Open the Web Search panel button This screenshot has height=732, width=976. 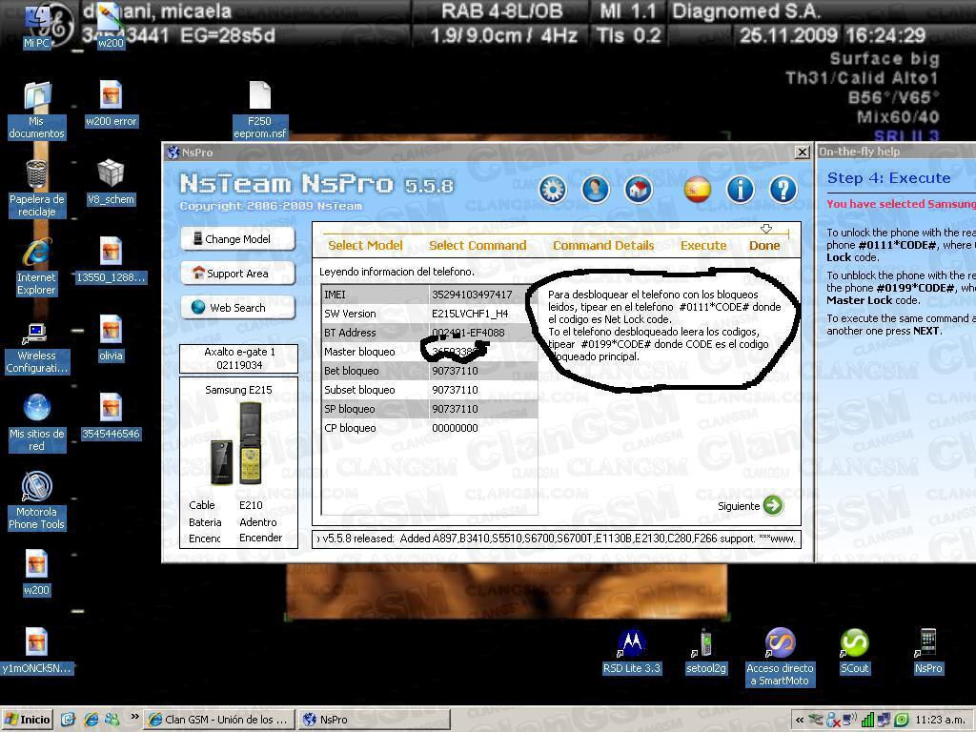click(236, 307)
